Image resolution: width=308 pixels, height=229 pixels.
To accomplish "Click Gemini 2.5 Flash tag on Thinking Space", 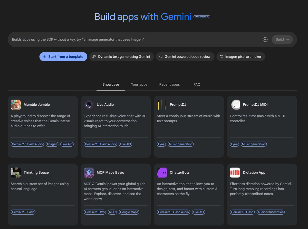I will pos(23,212).
